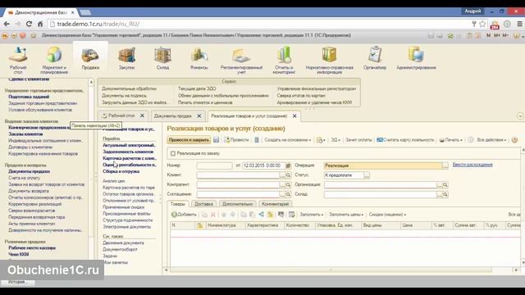Select the Доставка tab
The height and width of the screenshot is (295, 525).
click(x=203, y=204)
